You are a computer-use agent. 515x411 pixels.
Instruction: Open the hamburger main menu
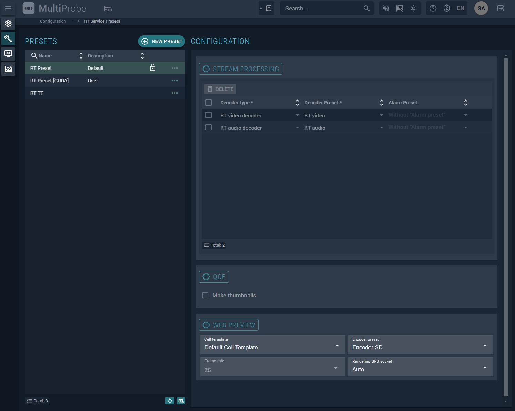[x=8, y=8]
